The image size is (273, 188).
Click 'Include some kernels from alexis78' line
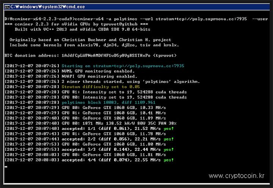tap(94, 45)
